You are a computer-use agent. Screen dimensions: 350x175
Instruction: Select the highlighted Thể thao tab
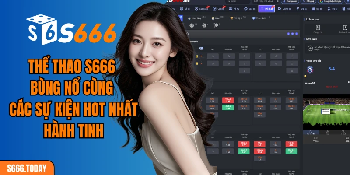tap(266, 9)
